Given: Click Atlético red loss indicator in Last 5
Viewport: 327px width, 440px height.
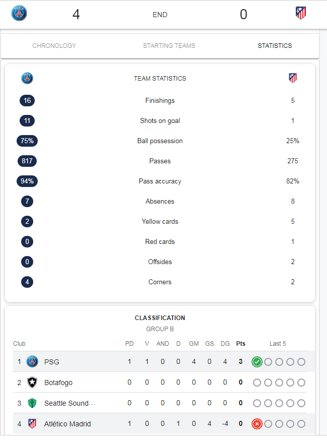Looking at the screenshot, I should click(x=257, y=424).
